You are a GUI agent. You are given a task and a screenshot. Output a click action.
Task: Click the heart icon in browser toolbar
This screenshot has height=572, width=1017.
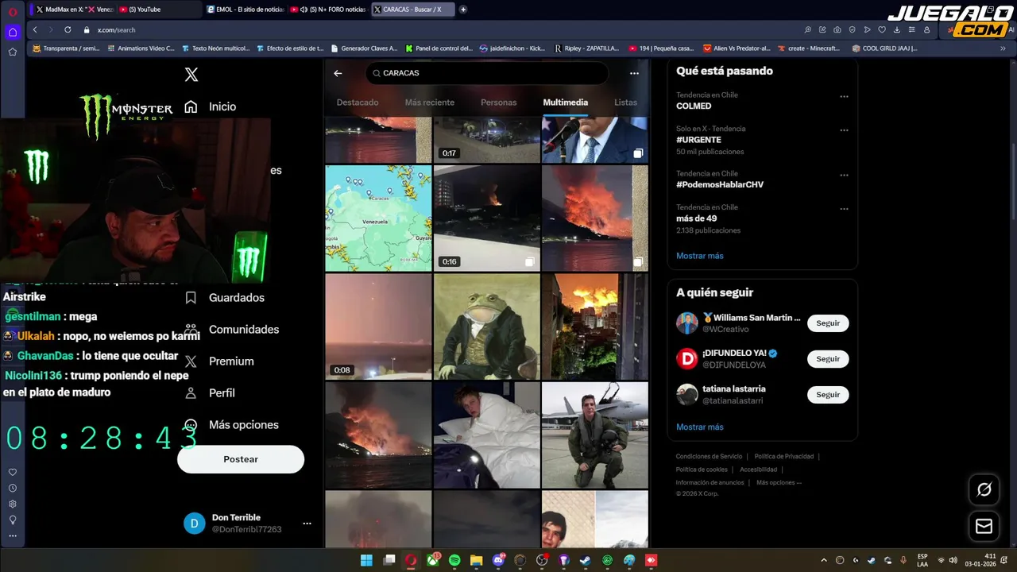pos(882,30)
